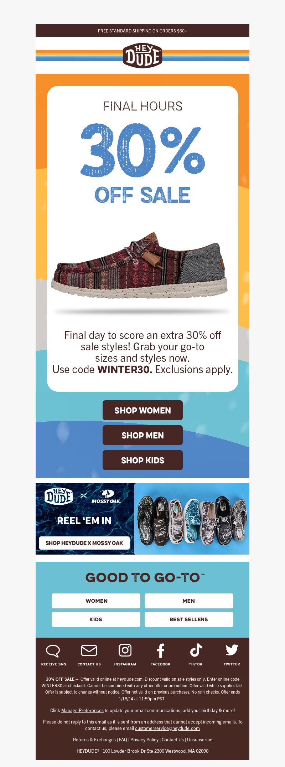Image resolution: width=285 pixels, height=767 pixels.
Task: Open the Manage Preferences link
Action: click(82, 710)
